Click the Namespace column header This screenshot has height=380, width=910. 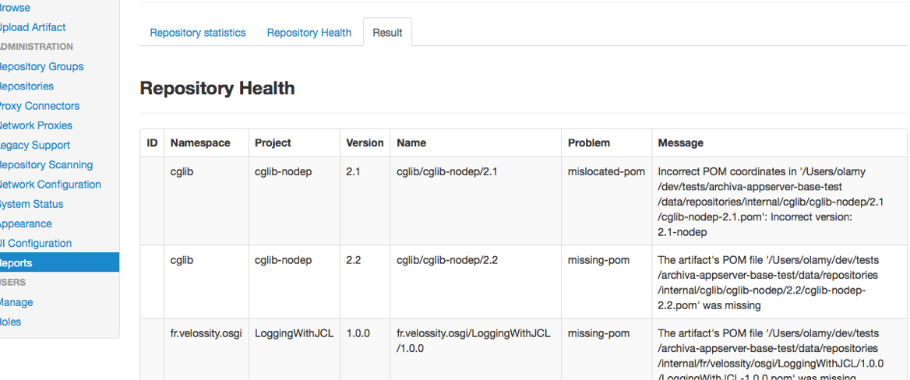pos(200,143)
